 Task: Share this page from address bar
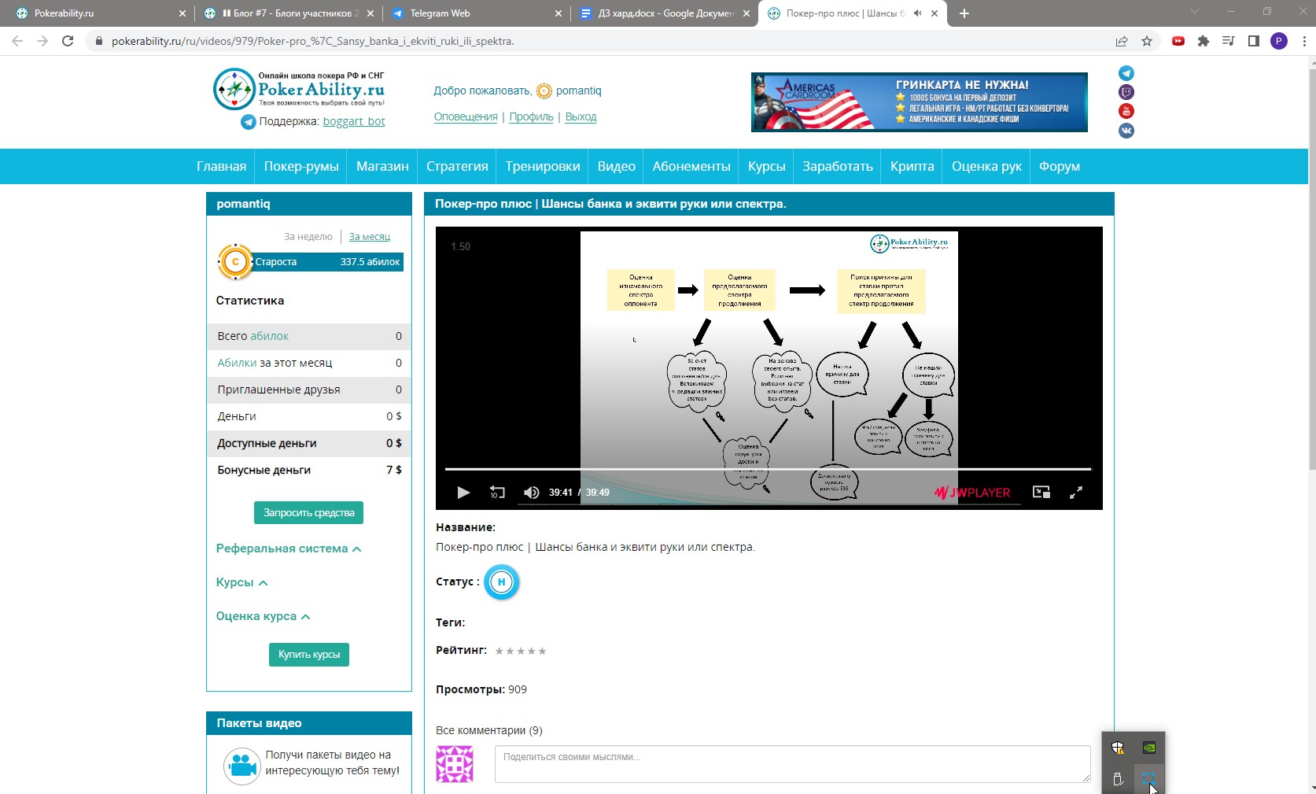click(1122, 41)
